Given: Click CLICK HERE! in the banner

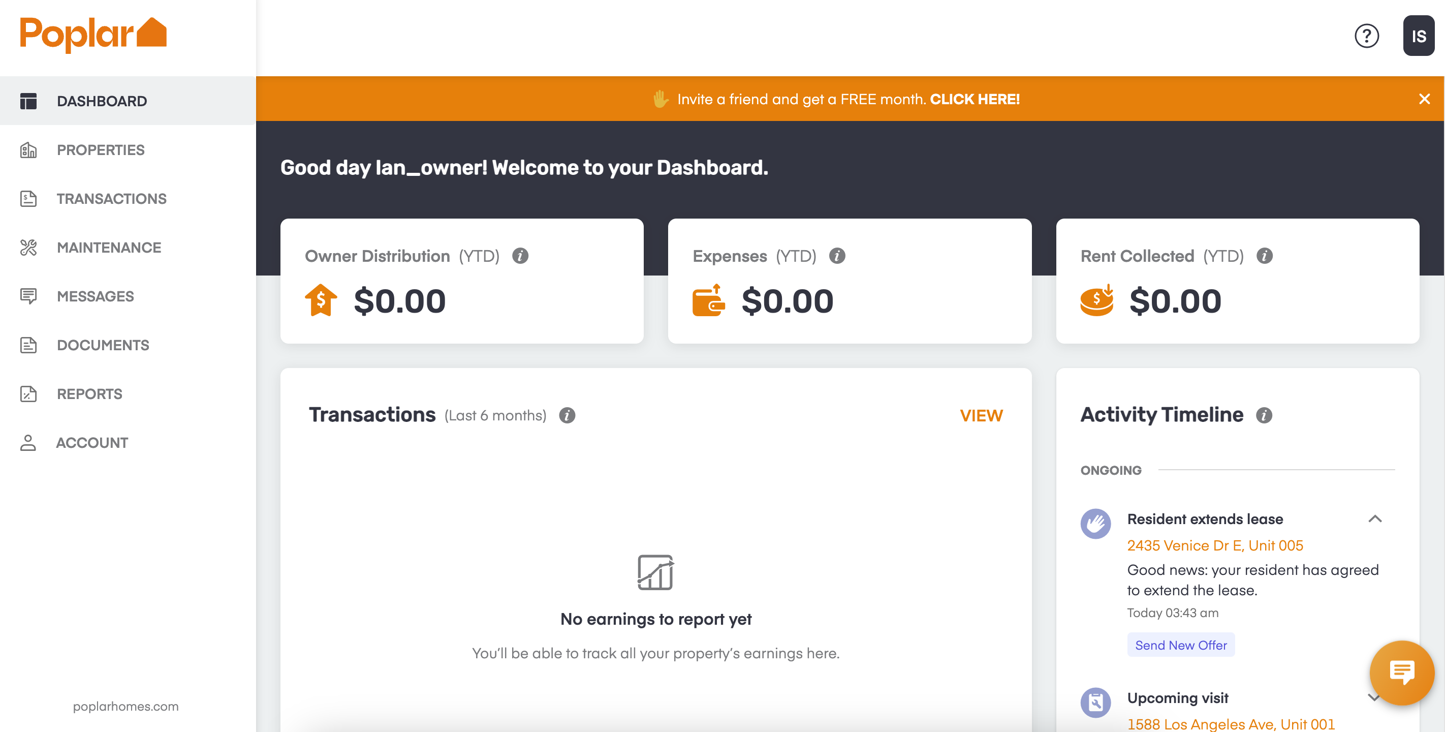Looking at the screenshot, I should [x=975, y=99].
